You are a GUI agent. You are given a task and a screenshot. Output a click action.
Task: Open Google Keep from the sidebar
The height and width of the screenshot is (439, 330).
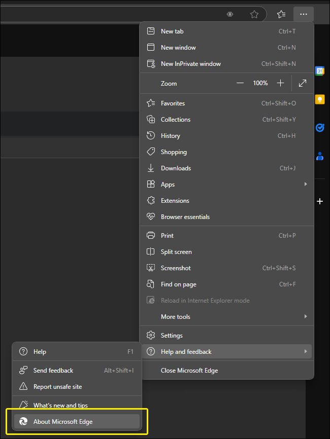click(x=320, y=99)
